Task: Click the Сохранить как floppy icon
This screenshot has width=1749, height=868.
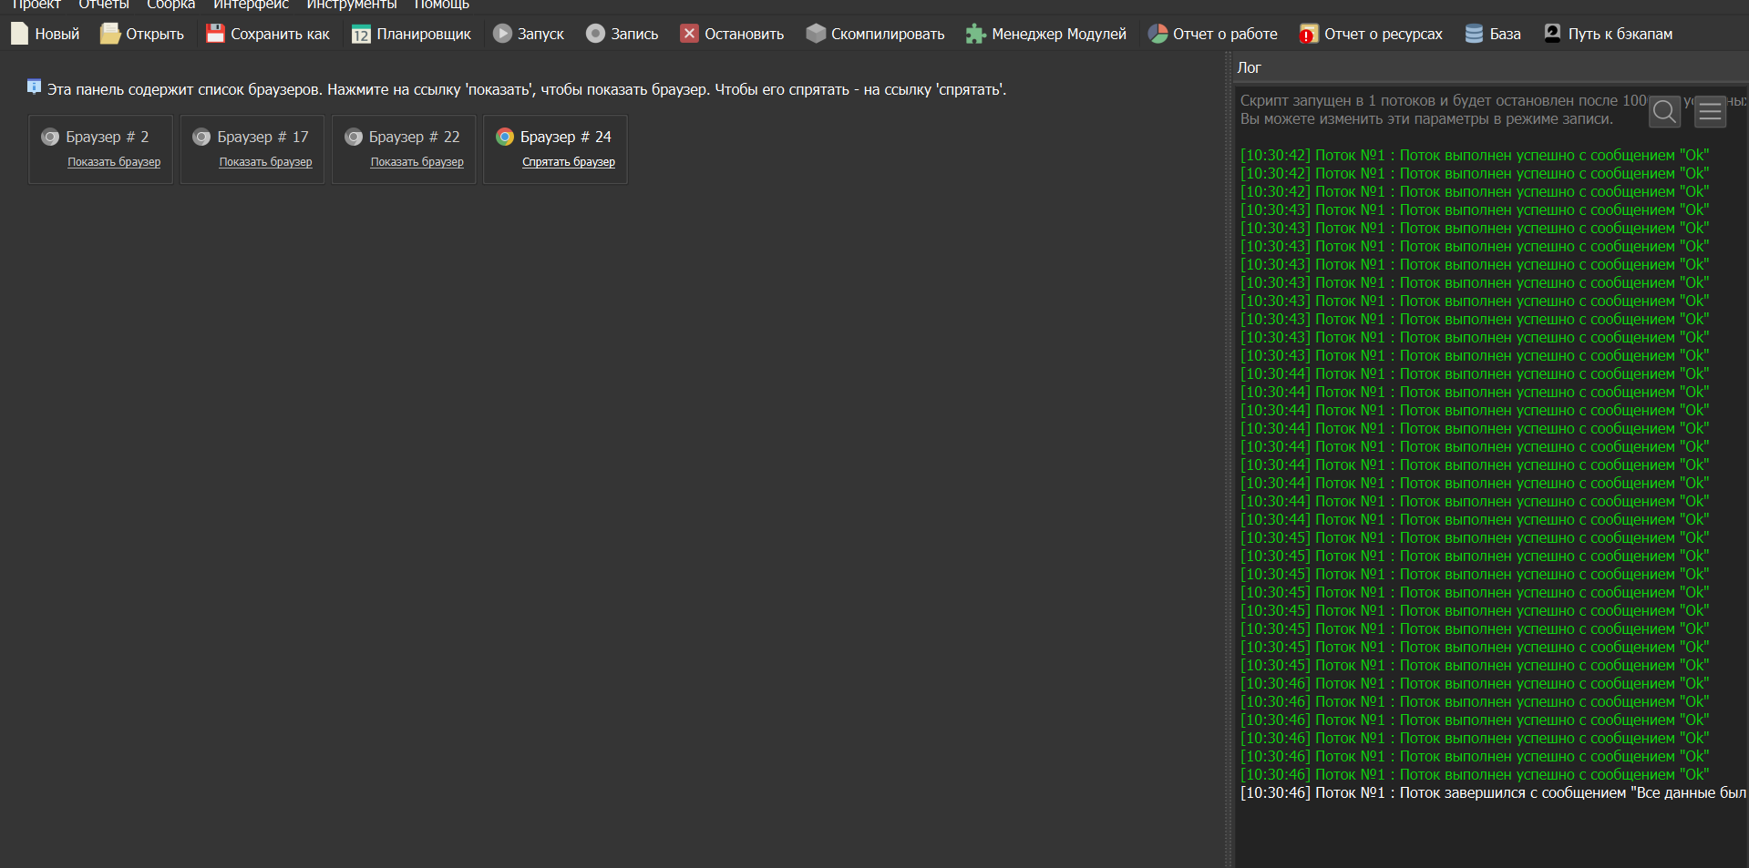Action: 215,34
